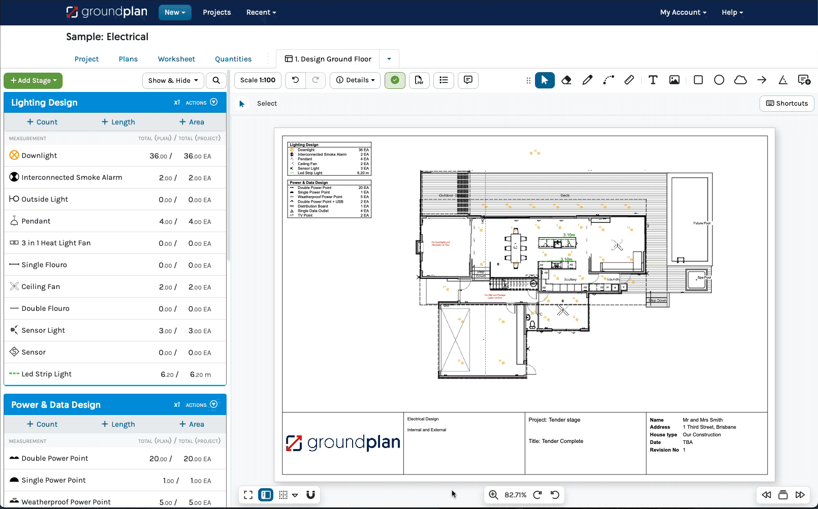The height and width of the screenshot is (509, 818).
Task: Open the Details dropdown
Action: (355, 80)
